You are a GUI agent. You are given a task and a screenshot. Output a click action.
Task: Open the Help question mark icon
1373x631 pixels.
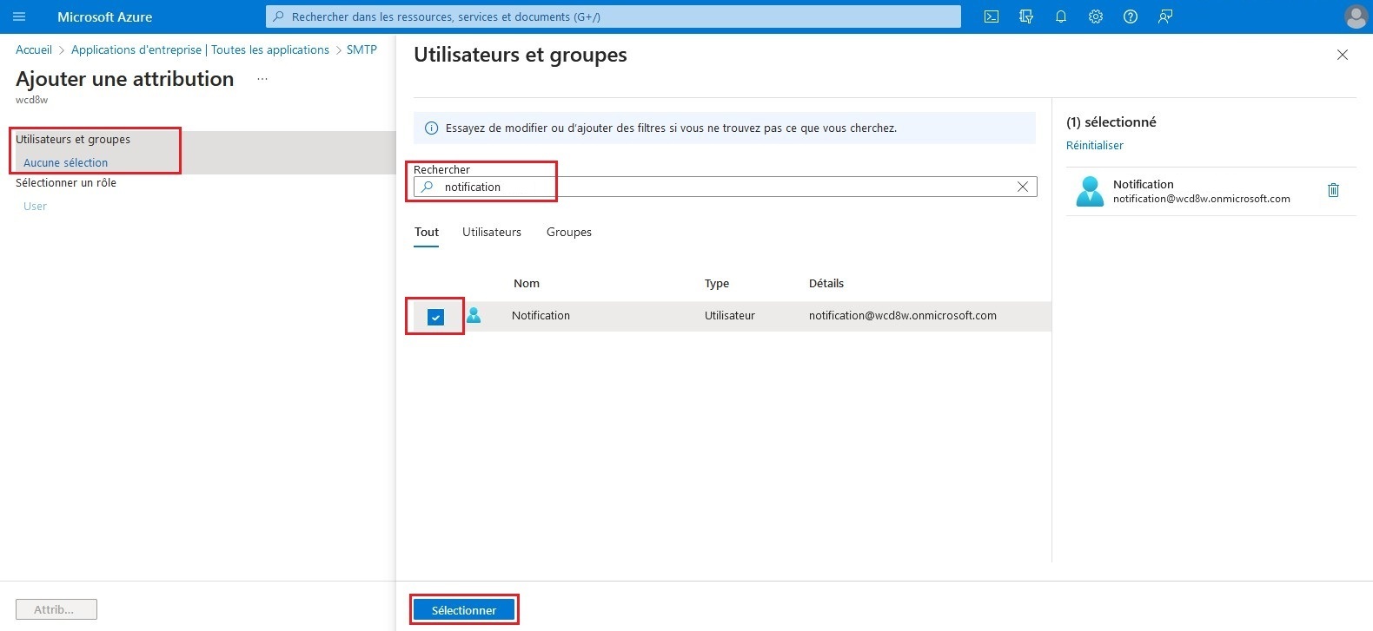[x=1131, y=16]
